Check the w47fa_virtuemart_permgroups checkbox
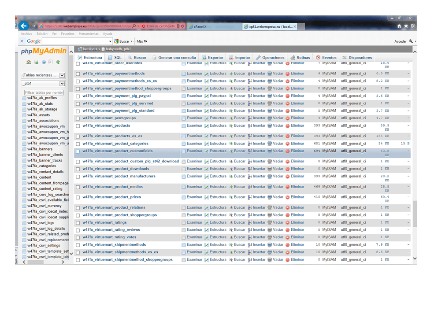 78,118
